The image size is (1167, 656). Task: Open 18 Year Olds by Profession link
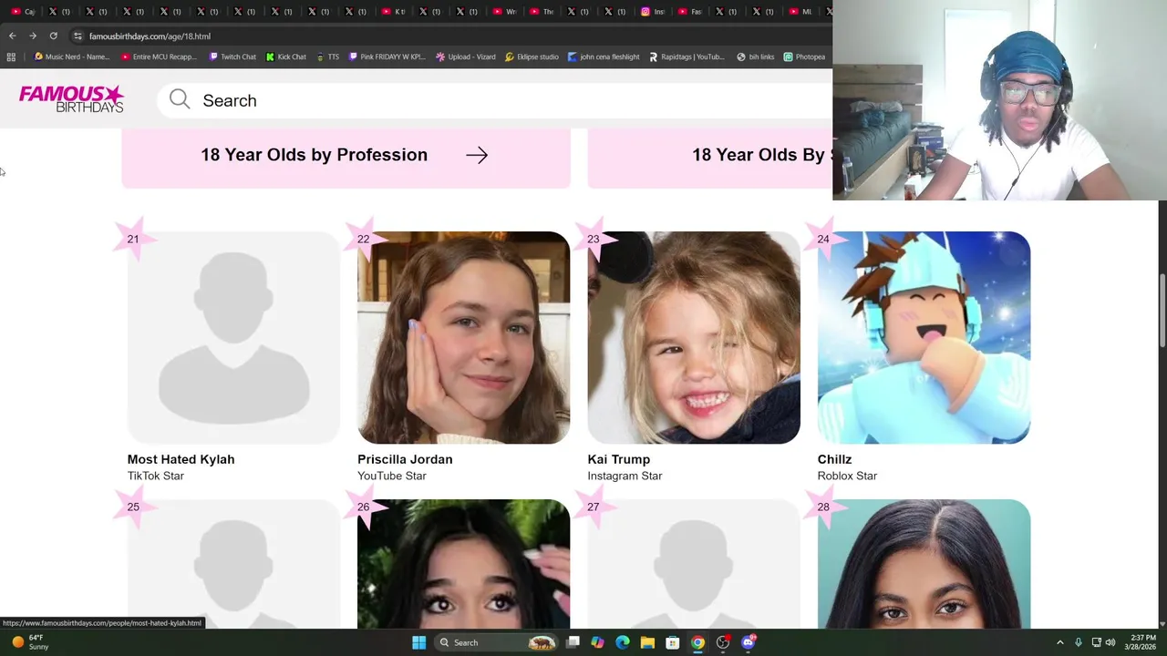pos(346,155)
